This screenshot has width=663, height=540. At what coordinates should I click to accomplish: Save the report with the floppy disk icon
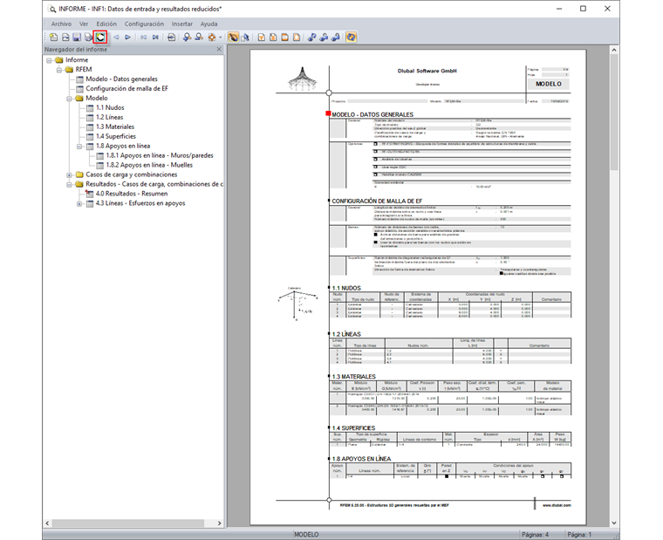77,38
